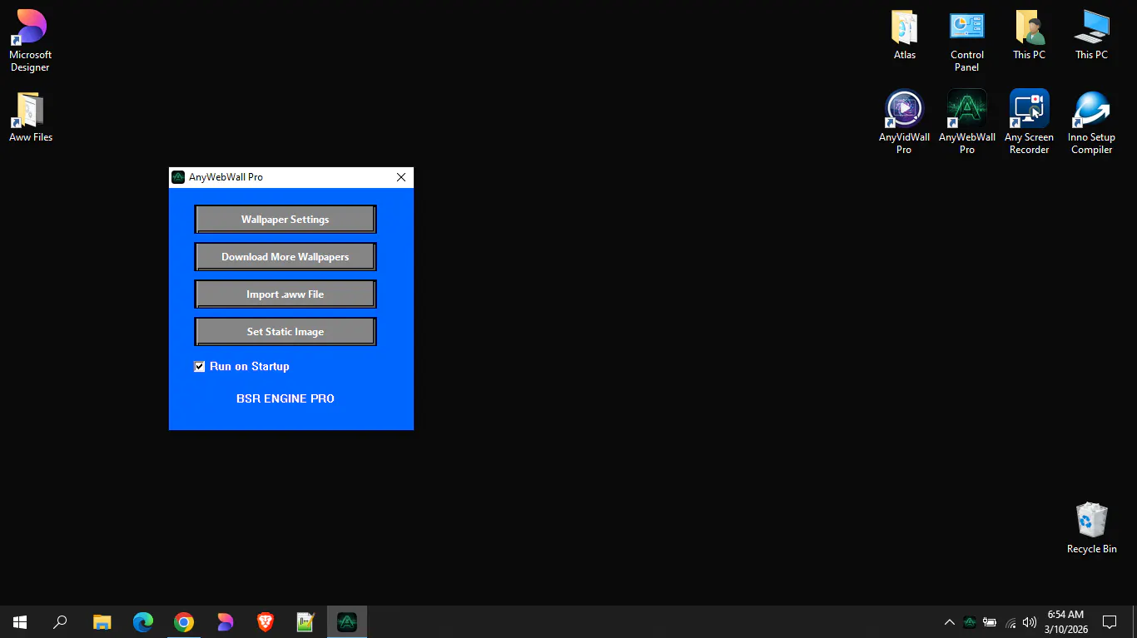Choose Import .aww File
Viewport: 1137px width, 638px height.
285,294
